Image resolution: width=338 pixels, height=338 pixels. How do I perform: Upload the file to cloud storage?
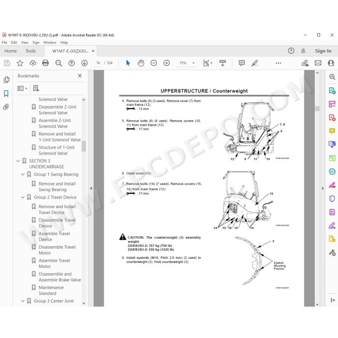pyautogui.click(x=33, y=63)
